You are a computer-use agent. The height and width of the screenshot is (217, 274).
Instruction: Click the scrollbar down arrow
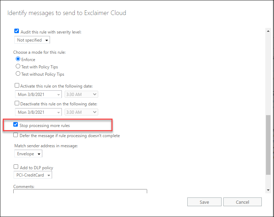268,190
